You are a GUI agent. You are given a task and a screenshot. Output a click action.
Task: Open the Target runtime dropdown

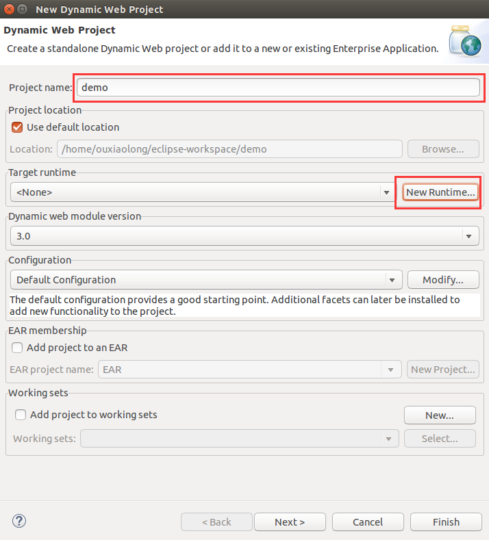(x=386, y=192)
